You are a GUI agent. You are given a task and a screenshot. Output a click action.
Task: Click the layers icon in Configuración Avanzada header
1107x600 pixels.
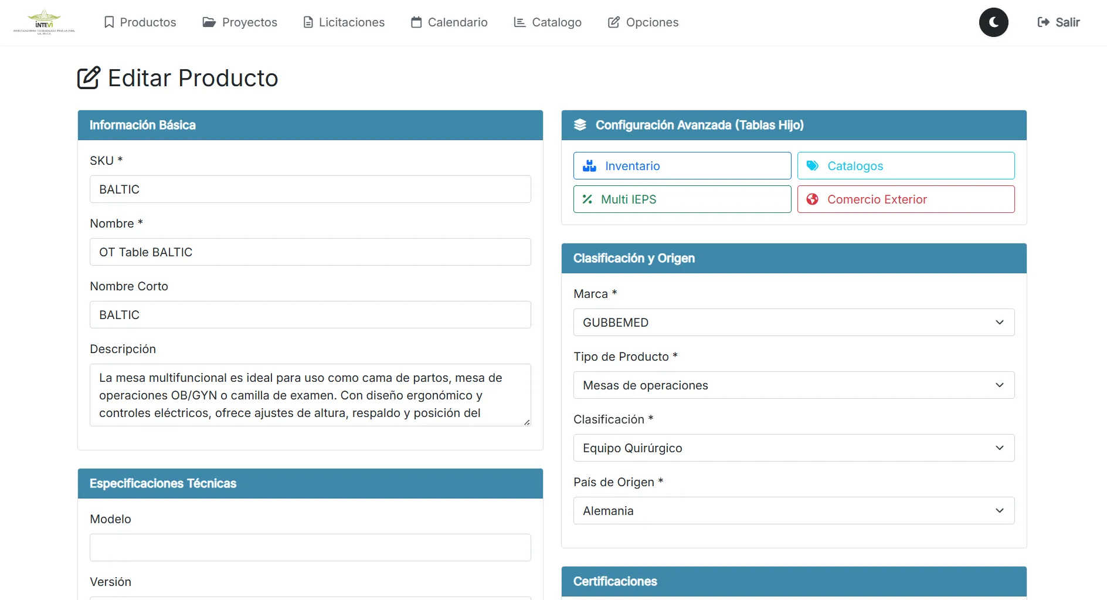[580, 125]
